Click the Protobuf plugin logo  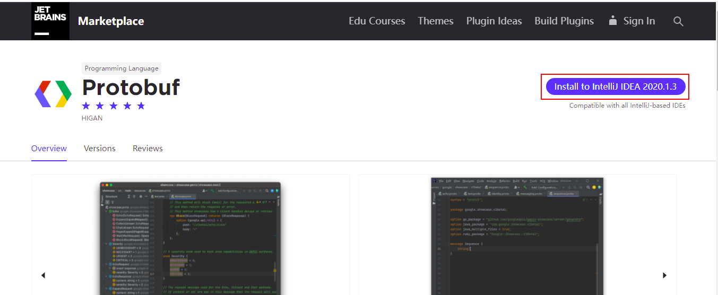coord(53,94)
